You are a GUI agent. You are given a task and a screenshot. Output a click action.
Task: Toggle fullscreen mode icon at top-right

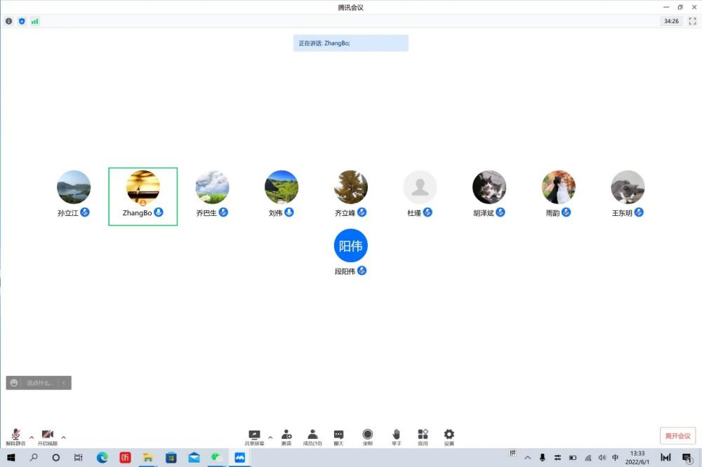click(692, 21)
